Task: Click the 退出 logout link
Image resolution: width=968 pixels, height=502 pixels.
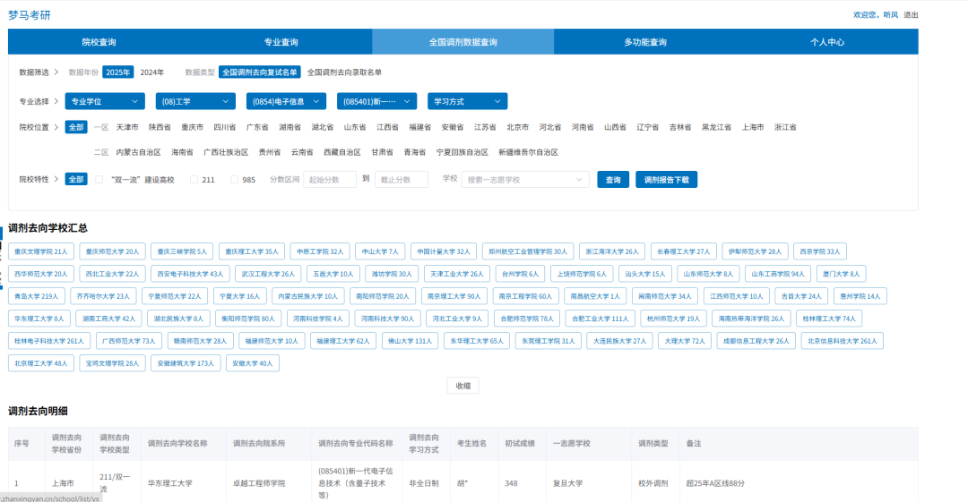Action: point(911,15)
